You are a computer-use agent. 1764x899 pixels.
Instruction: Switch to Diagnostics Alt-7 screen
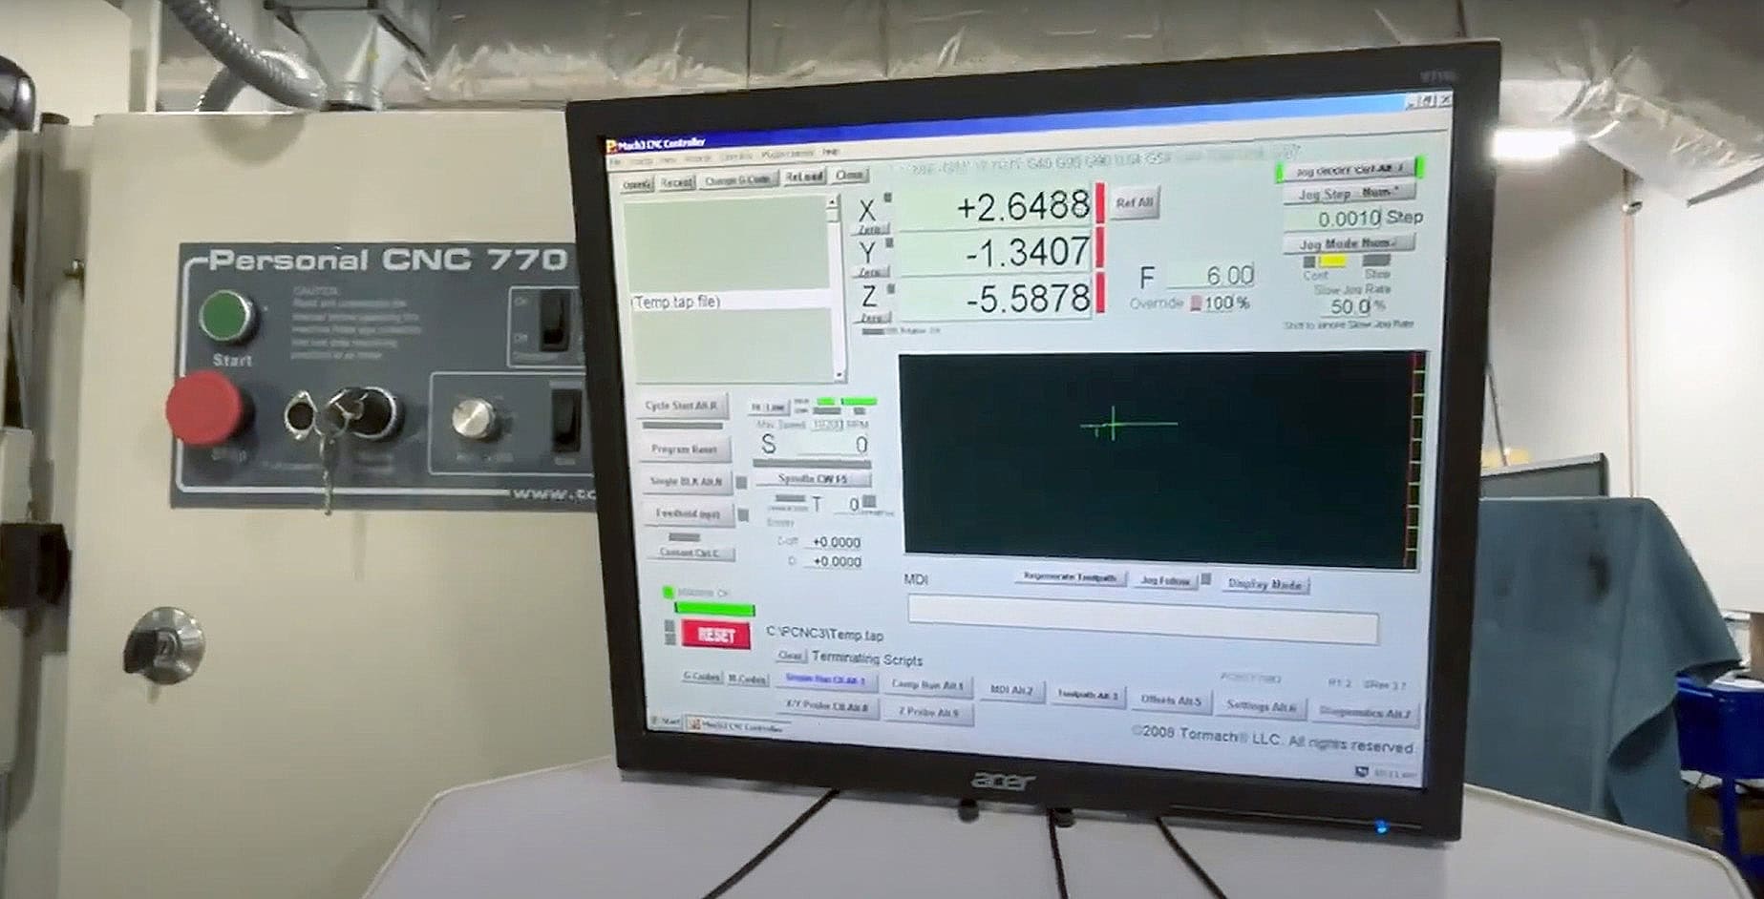[x=1364, y=712]
